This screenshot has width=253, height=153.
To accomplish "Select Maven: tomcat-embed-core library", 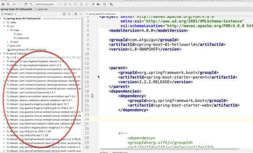I will click(44, 112).
